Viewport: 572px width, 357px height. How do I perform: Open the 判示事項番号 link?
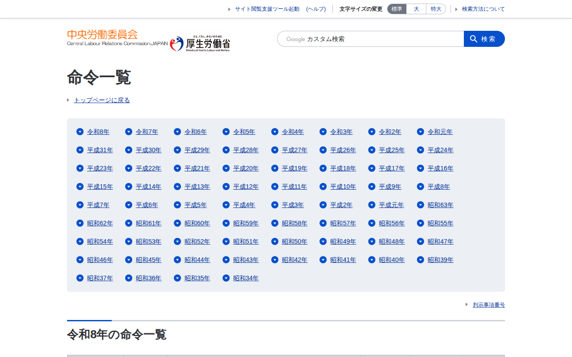[488, 305]
